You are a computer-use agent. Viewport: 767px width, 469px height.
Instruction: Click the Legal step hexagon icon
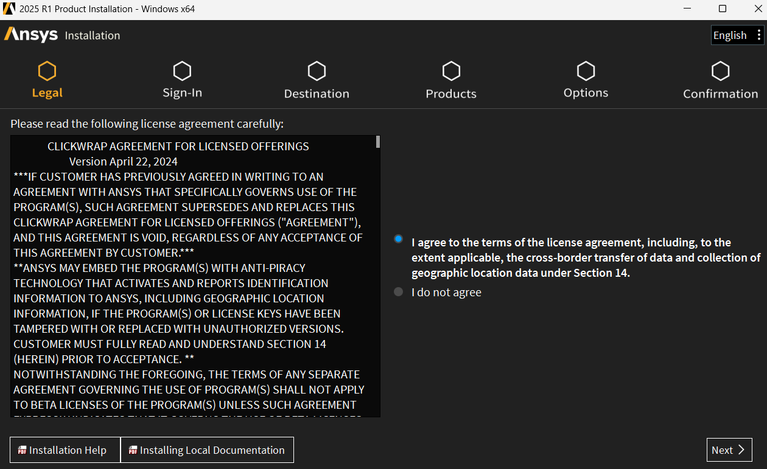47,71
